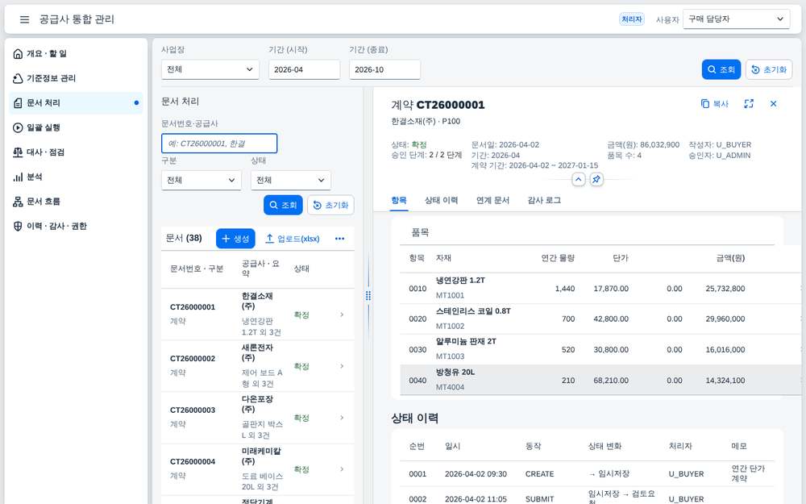Switch to the 상태 이력 tab
This screenshot has width=806, height=504.
point(441,201)
